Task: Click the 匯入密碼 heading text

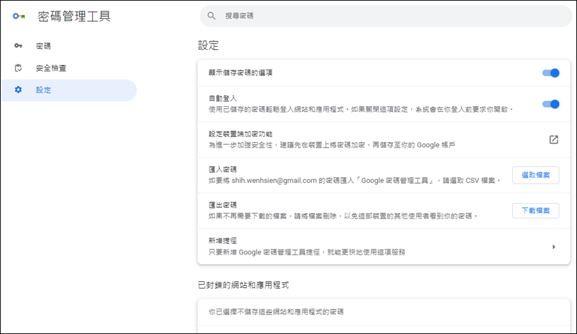Action: tap(223, 169)
